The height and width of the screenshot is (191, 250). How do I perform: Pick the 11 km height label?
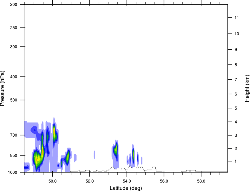237,18
